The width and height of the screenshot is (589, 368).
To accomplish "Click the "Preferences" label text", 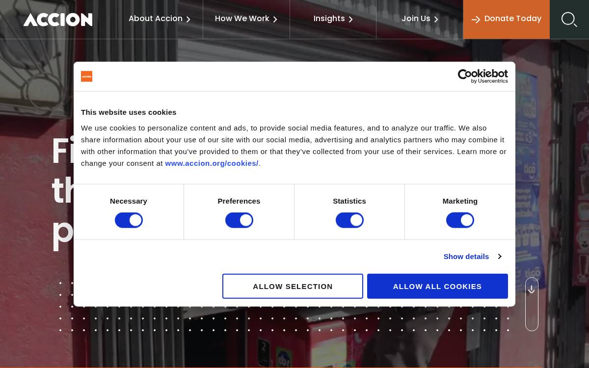I will pos(239,201).
